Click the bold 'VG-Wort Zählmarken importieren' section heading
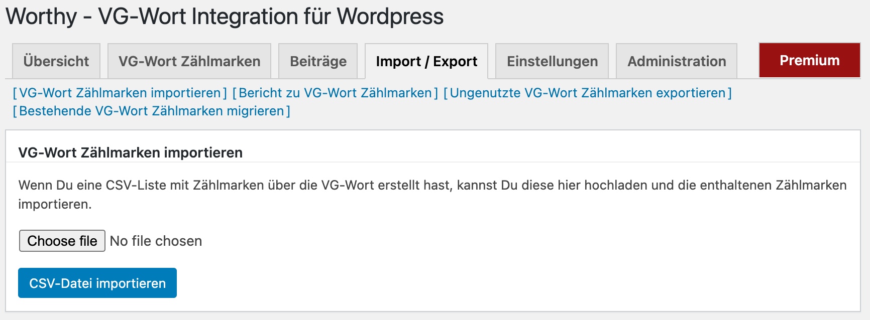The height and width of the screenshot is (320, 870). [x=130, y=152]
